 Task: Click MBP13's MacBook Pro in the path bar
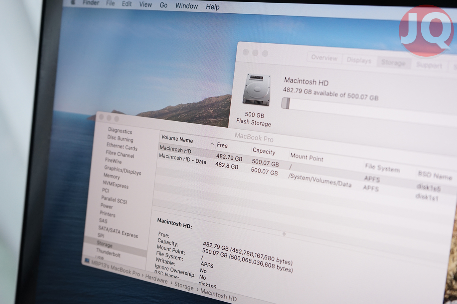point(116,269)
